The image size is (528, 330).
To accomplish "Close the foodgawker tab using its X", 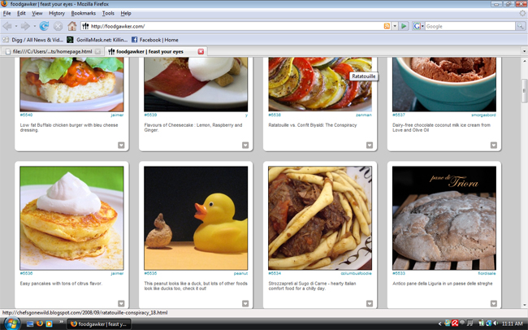I will pyautogui.click(x=201, y=51).
